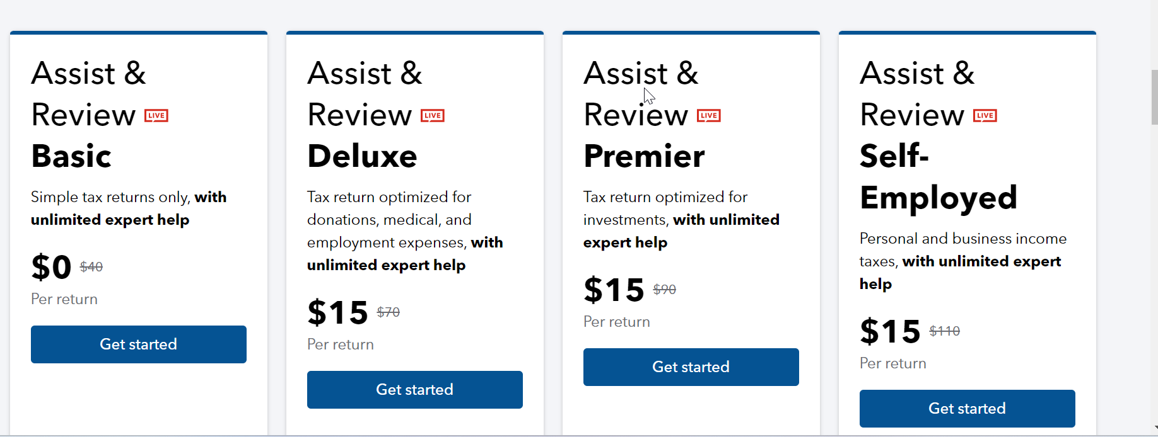Select the Premier plan title
1158x437 pixels.
click(x=644, y=156)
